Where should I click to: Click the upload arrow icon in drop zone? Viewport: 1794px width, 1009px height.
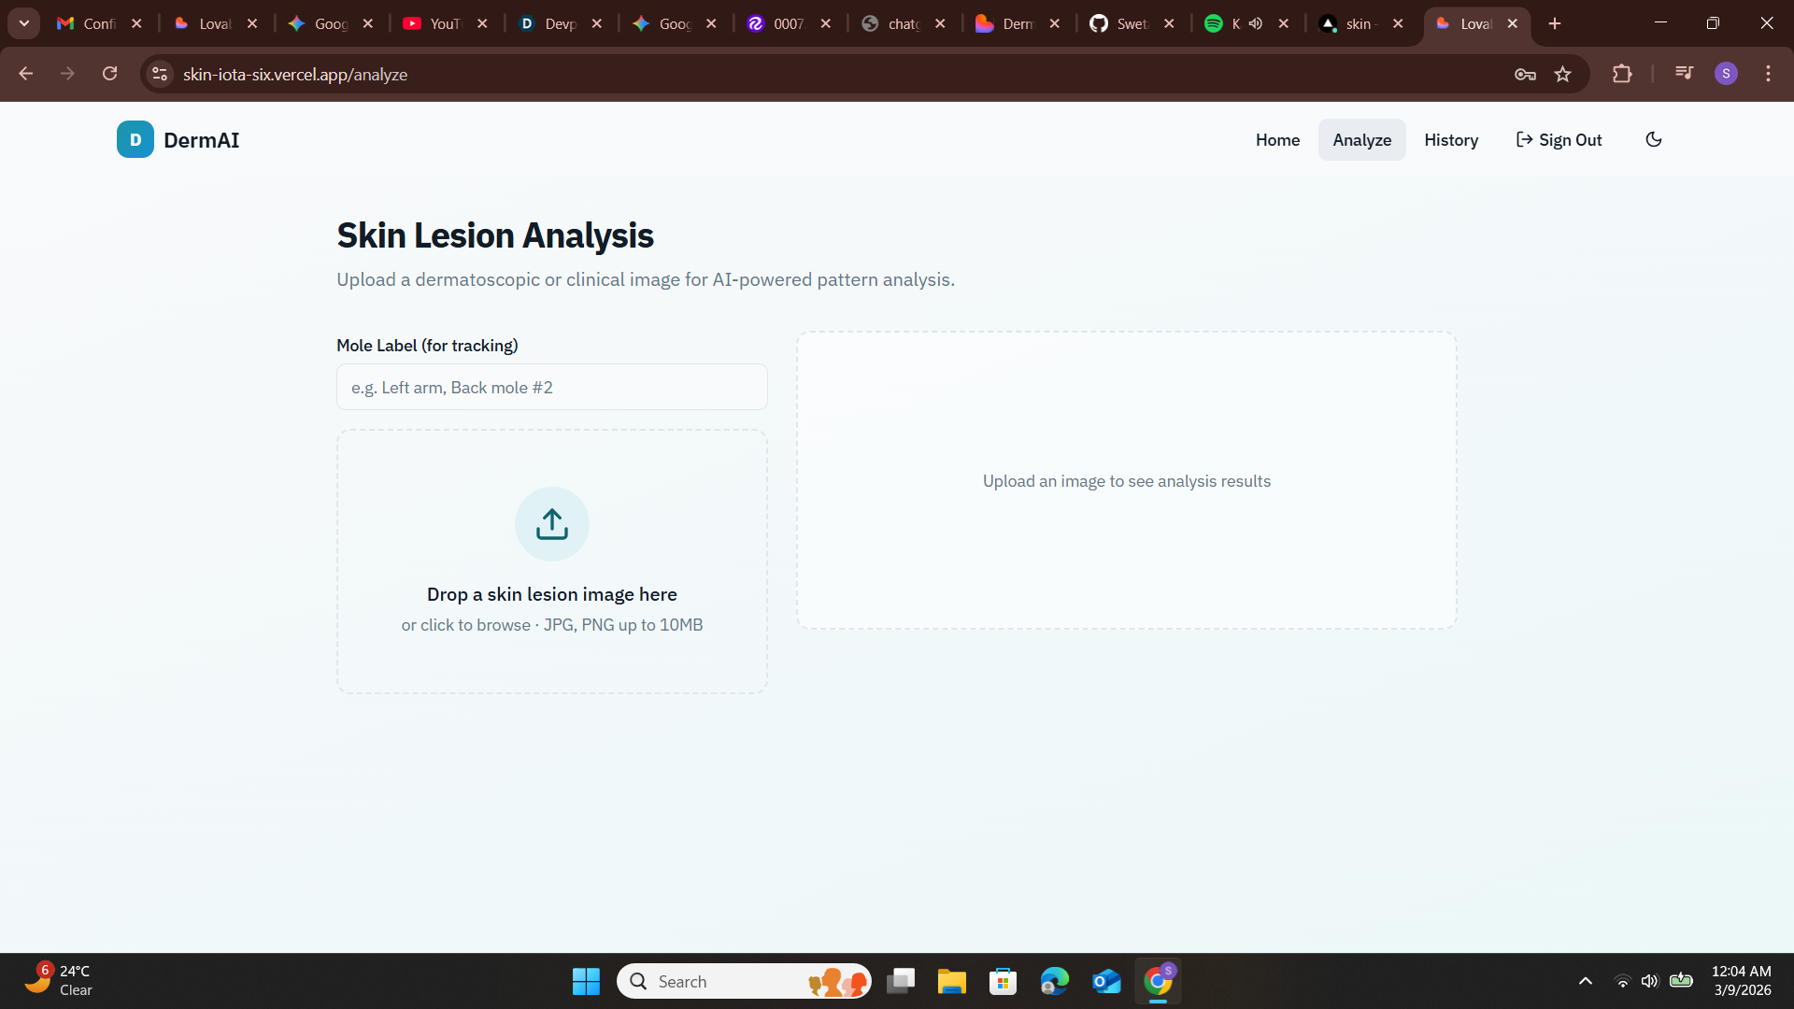tap(551, 524)
